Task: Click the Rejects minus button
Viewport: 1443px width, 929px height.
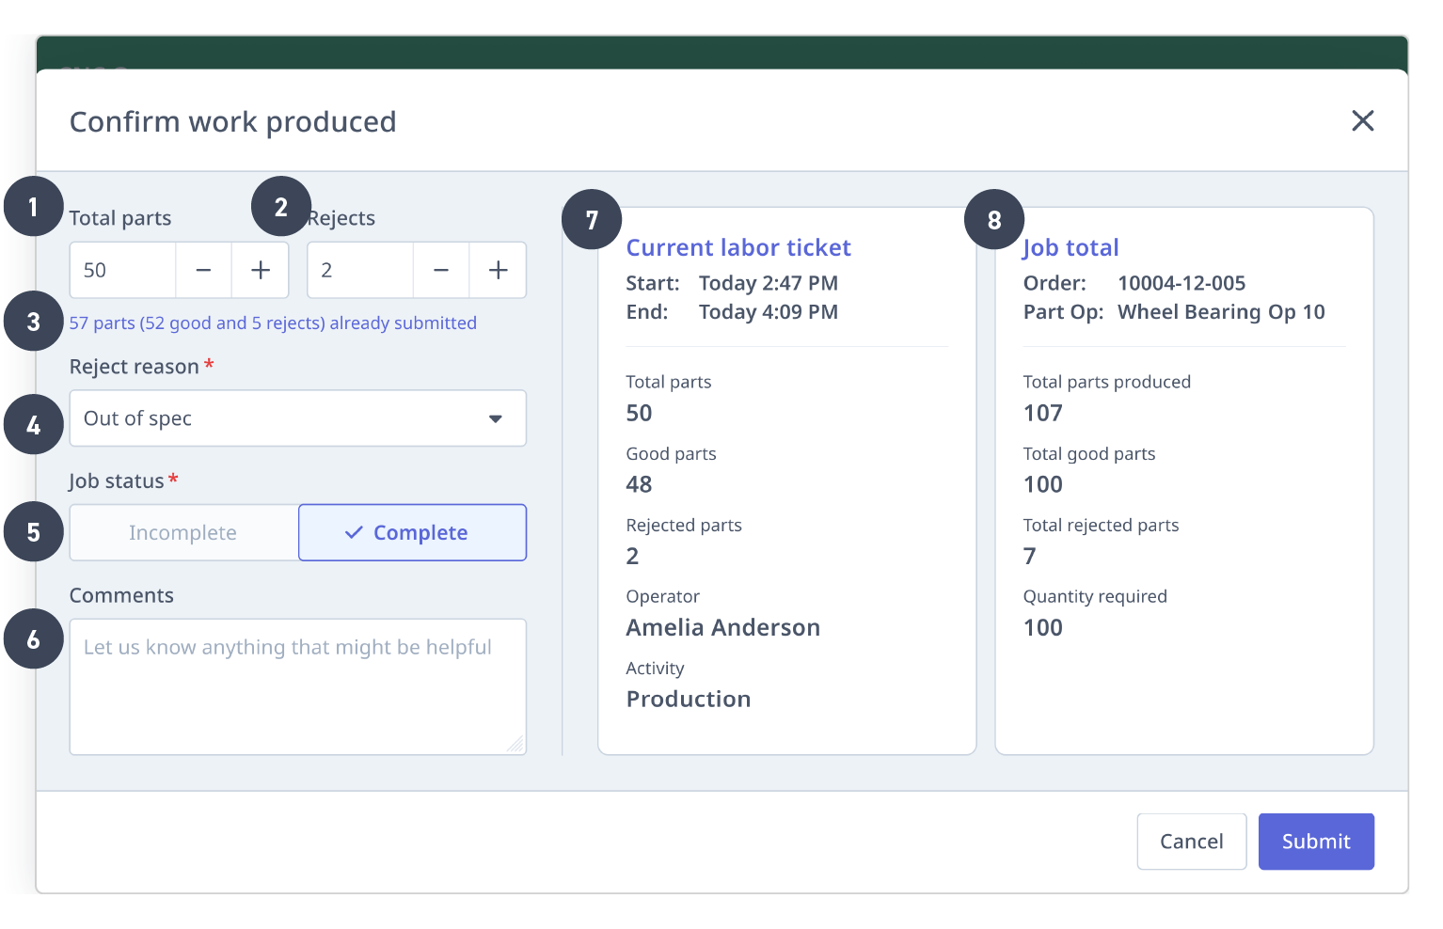Action: (x=441, y=271)
